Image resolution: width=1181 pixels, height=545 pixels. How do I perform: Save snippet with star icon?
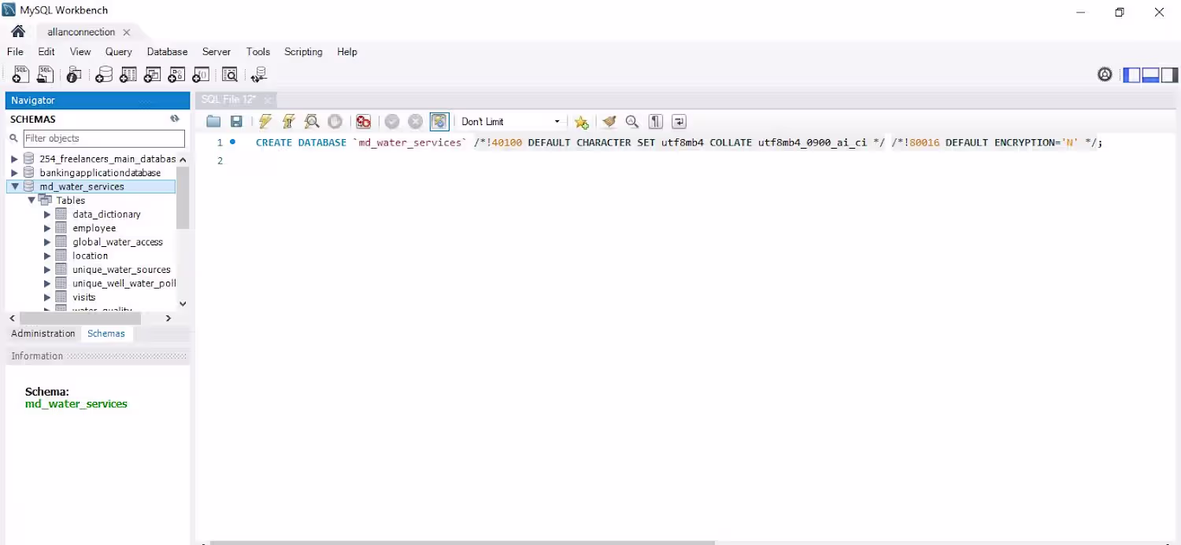pyautogui.click(x=581, y=121)
